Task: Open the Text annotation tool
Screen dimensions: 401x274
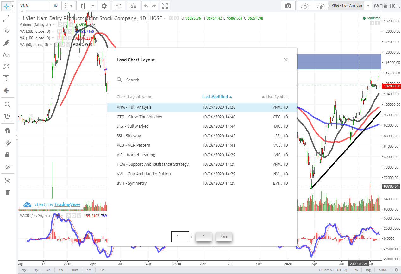Action: (7, 54)
